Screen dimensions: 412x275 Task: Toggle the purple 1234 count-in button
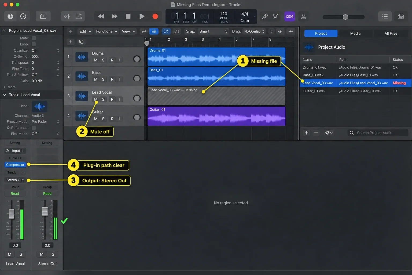(289, 16)
